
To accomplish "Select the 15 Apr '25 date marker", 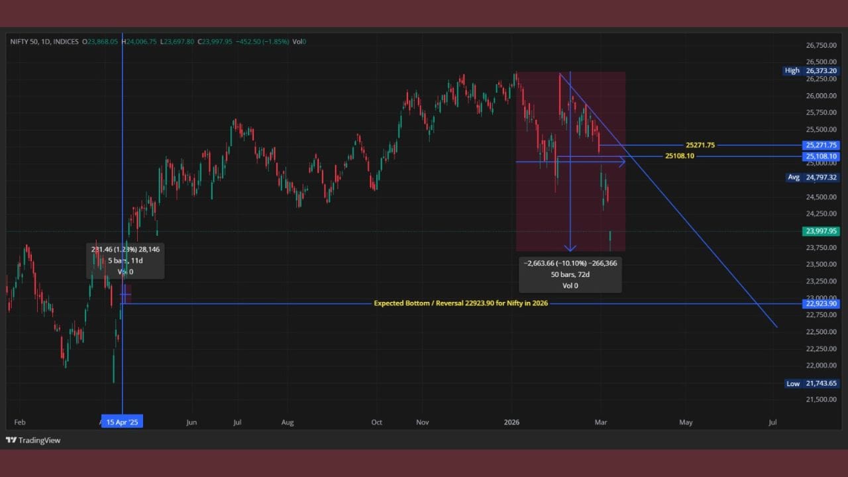I will point(123,421).
